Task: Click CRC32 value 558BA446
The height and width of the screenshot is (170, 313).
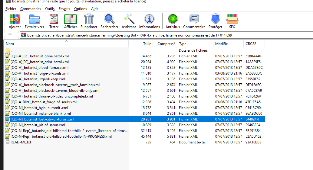Action: coord(253,56)
